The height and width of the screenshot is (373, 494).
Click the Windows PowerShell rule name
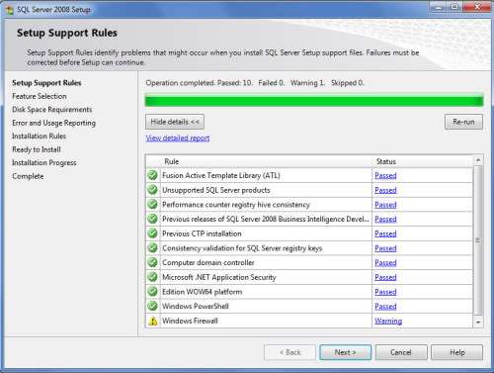(196, 306)
